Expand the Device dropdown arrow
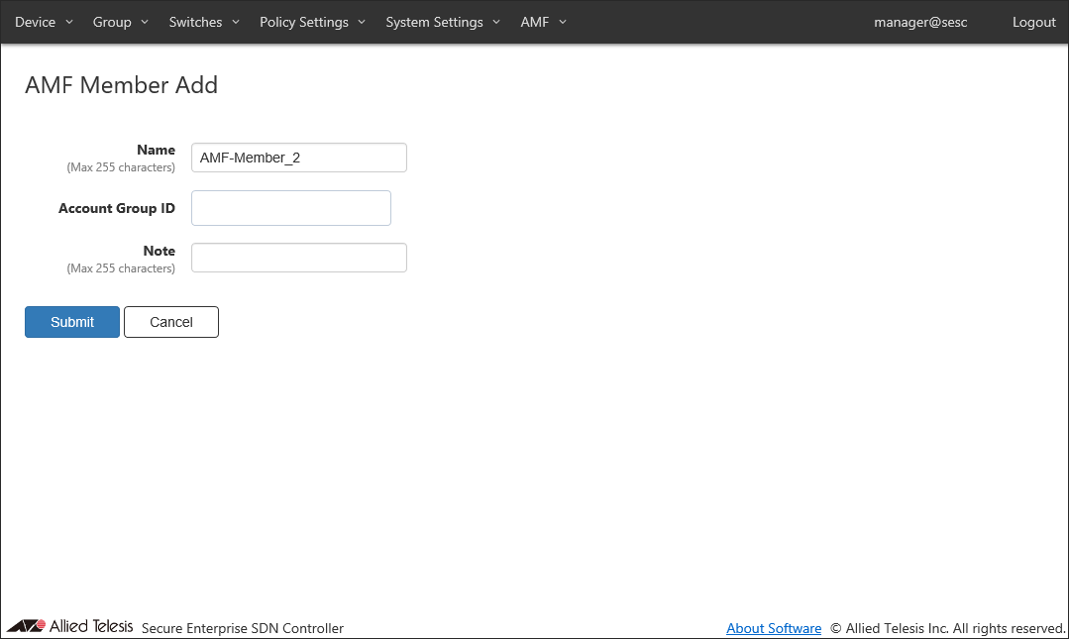Image resolution: width=1069 pixels, height=639 pixels. click(69, 22)
